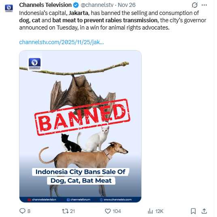Open the channelstv.com article link
This screenshot has width=217, height=217.
coord(62,42)
